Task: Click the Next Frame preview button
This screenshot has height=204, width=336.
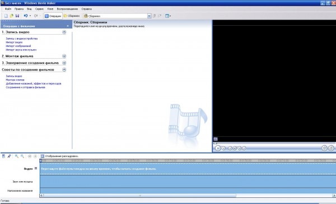Action: (239, 148)
